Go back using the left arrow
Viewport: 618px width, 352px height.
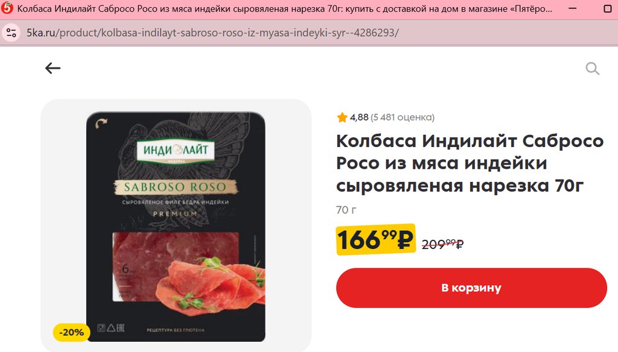[x=53, y=68]
